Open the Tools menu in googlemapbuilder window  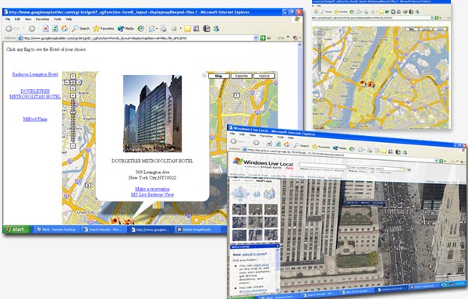point(57,19)
